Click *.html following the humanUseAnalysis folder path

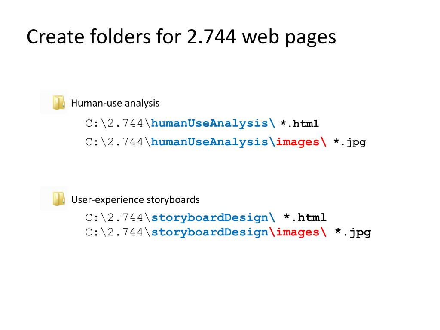[x=299, y=124]
